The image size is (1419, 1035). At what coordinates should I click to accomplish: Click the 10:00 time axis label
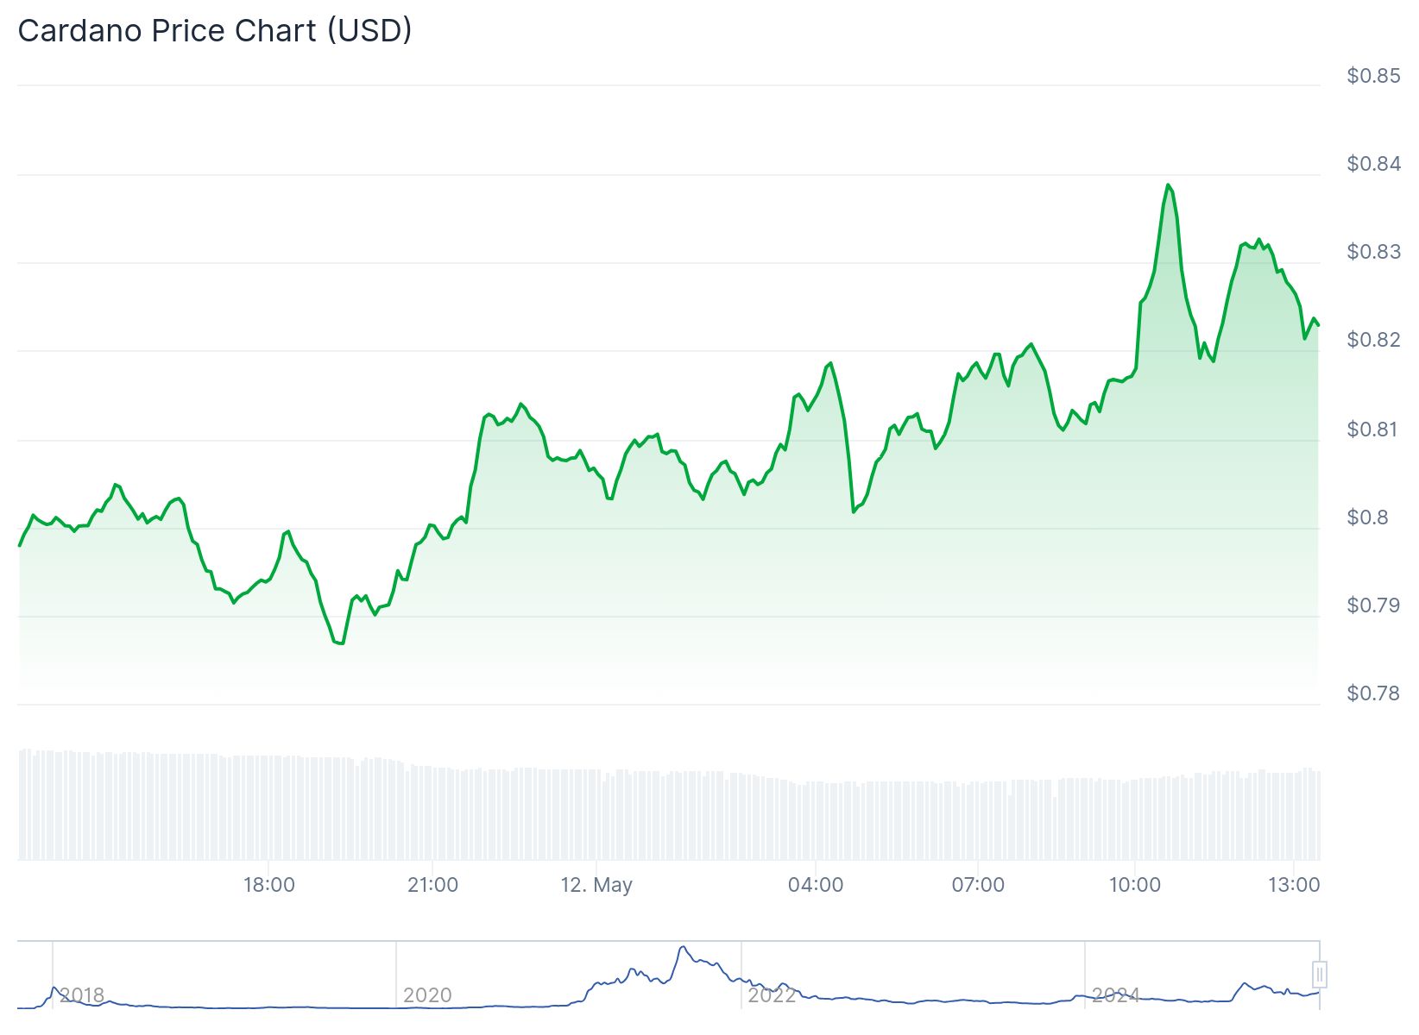[x=1135, y=885]
